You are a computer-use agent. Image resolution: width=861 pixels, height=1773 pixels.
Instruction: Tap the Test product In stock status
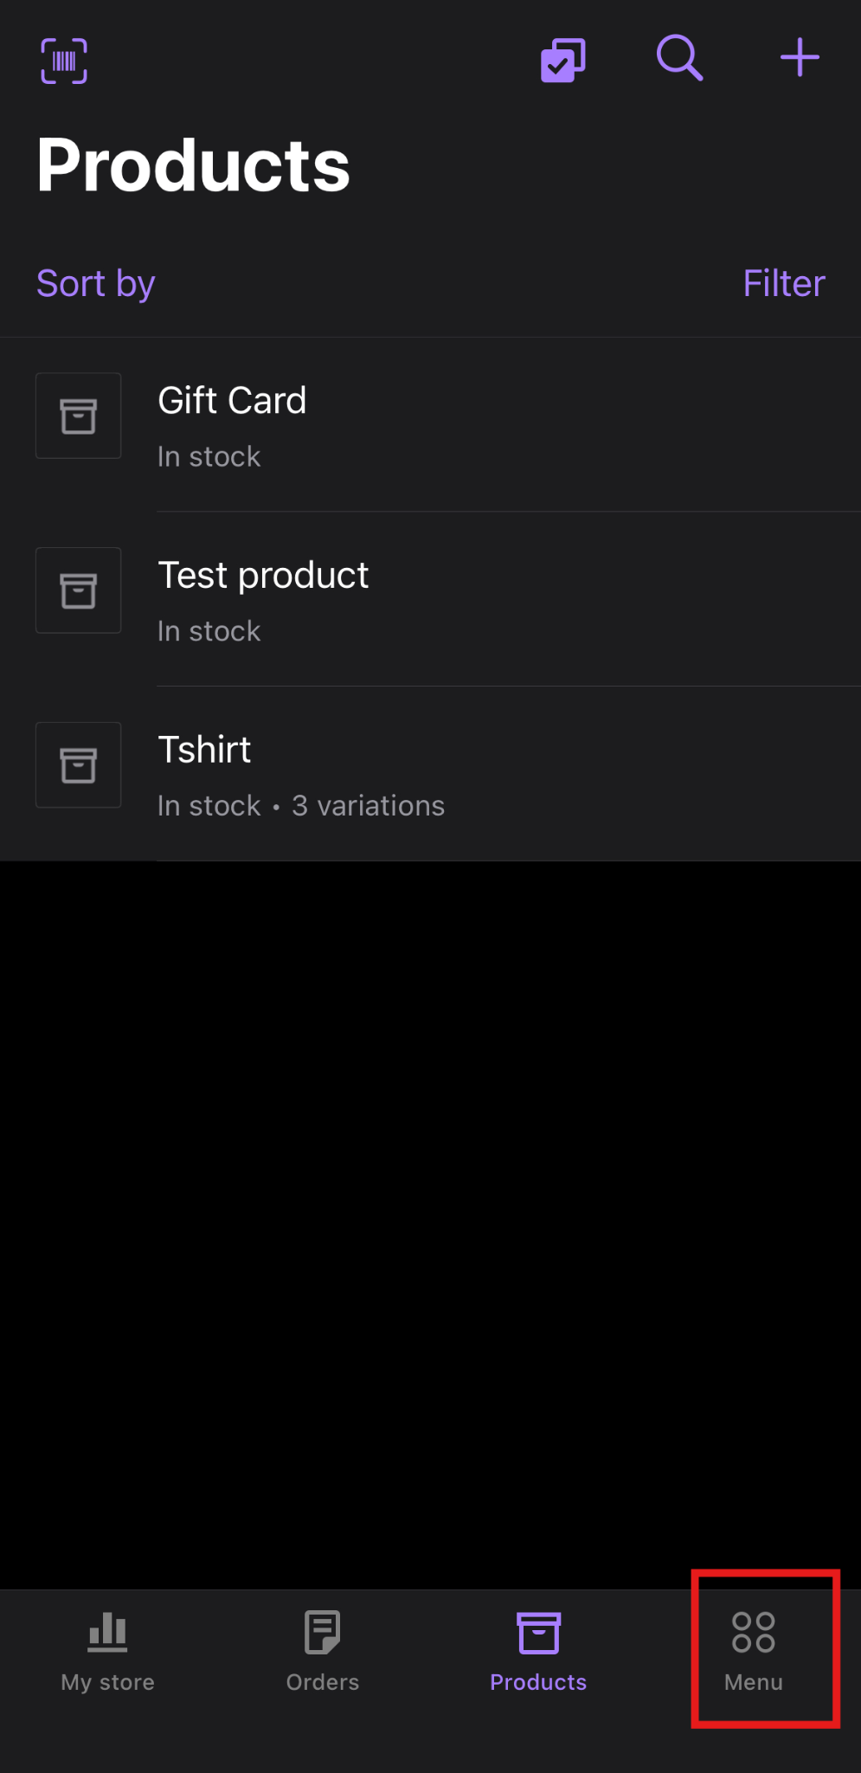[x=209, y=632]
